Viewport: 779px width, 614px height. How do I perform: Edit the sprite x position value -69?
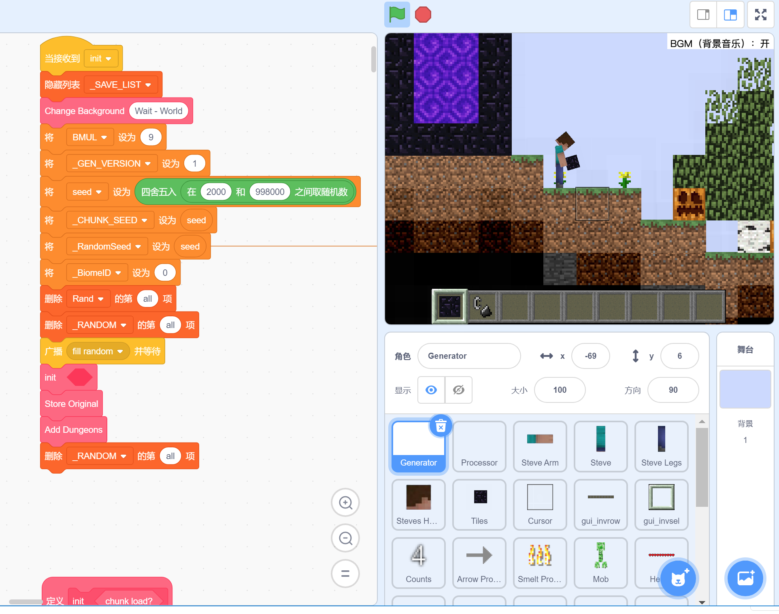(x=590, y=356)
